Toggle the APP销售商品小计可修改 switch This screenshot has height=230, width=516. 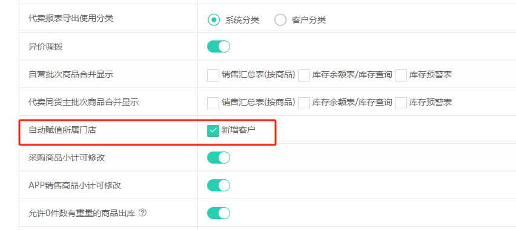pyautogui.click(x=219, y=185)
